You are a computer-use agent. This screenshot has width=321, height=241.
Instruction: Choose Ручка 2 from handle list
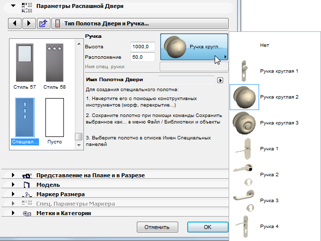pyautogui.click(x=269, y=175)
